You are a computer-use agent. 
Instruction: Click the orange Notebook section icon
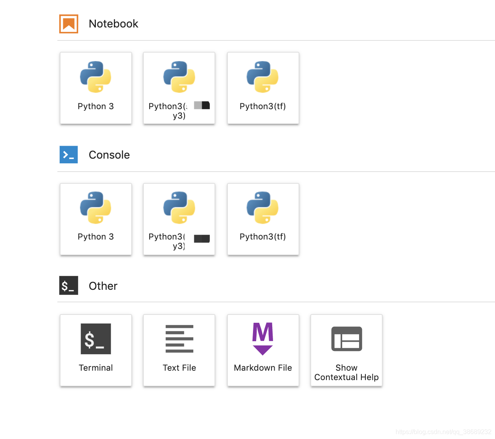(x=69, y=24)
